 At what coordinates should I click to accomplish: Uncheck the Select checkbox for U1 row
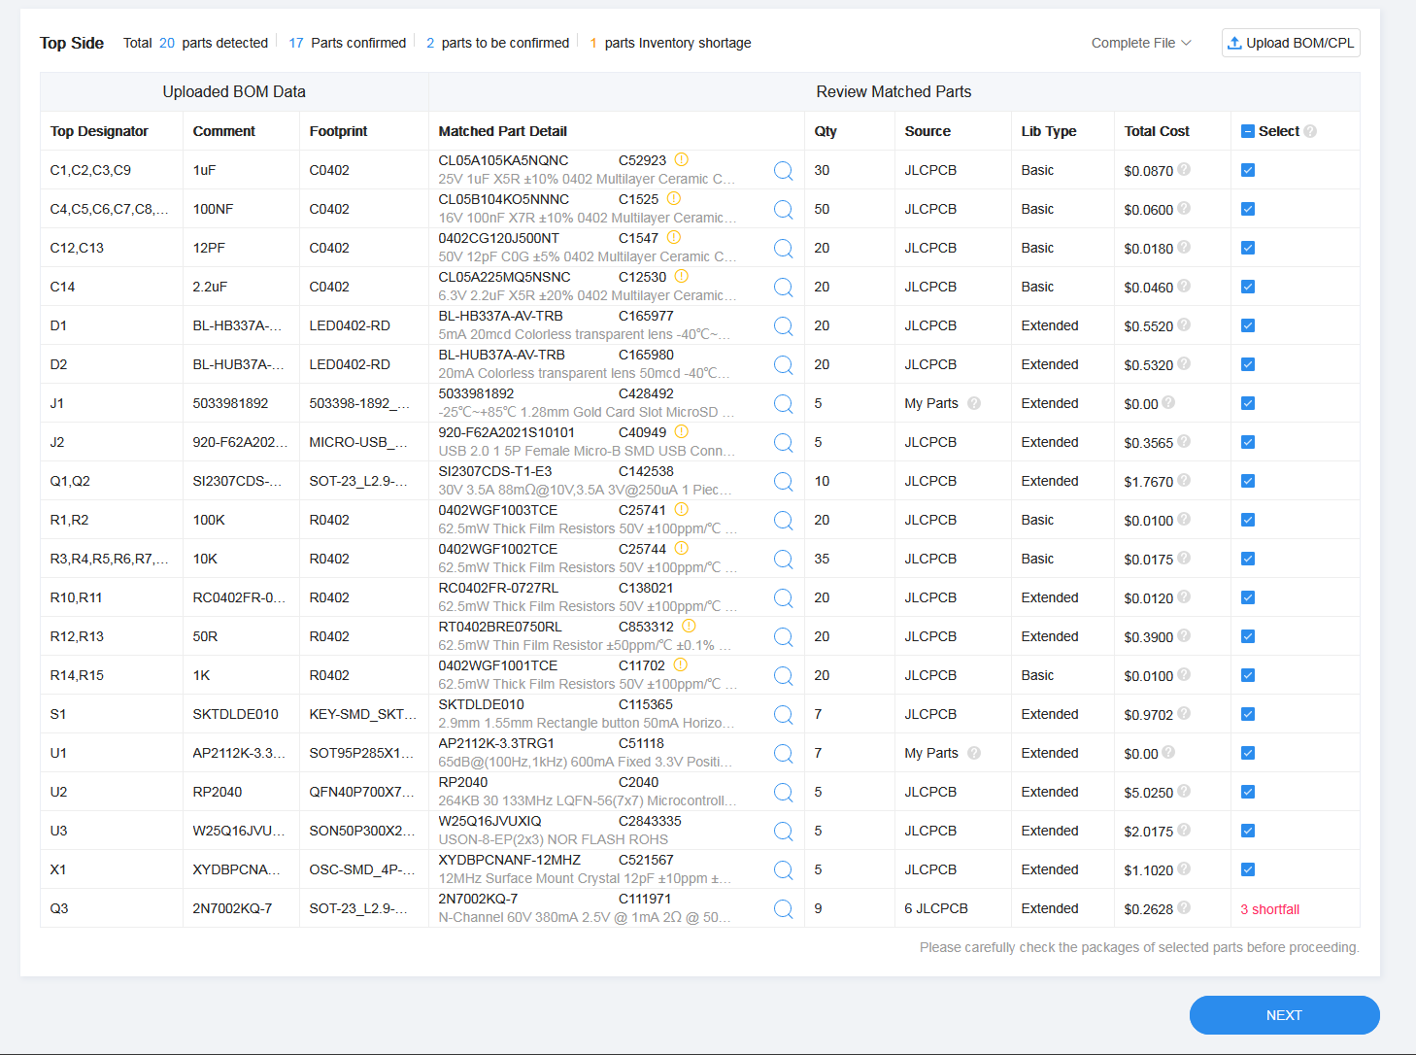coord(1247,753)
